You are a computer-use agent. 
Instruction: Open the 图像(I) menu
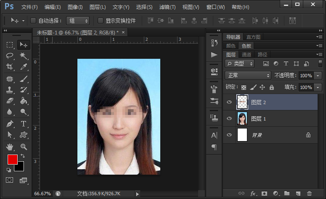coord(75,7)
